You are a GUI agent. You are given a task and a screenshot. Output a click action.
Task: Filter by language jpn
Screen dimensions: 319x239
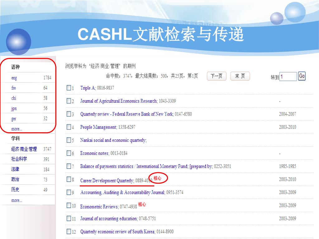click(14, 109)
